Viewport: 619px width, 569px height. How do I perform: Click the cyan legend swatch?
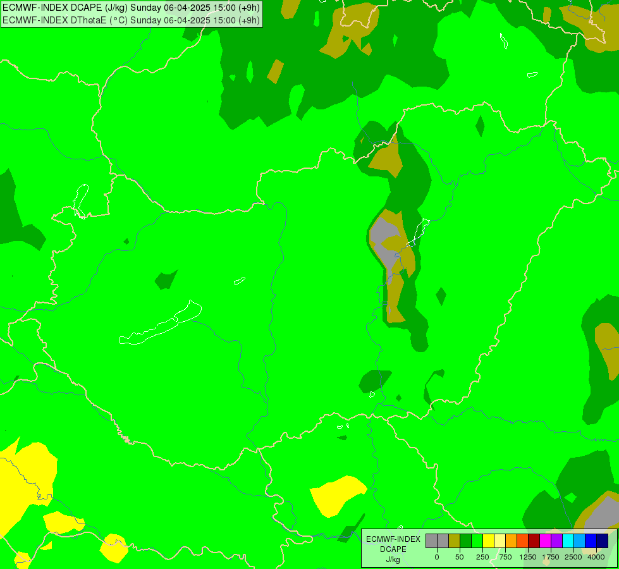point(568,541)
